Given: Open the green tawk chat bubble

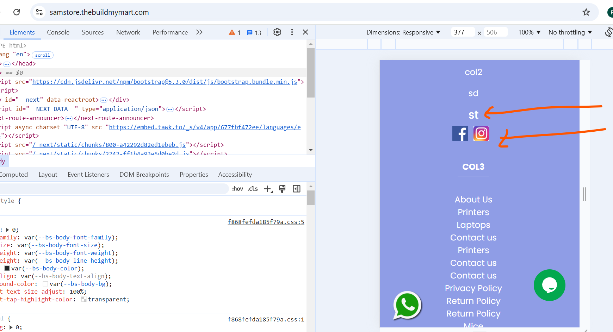Looking at the screenshot, I should [x=549, y=285].
